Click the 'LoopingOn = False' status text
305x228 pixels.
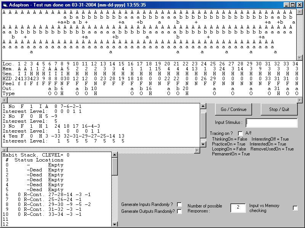pyautogui.click(x=229, y=149)
